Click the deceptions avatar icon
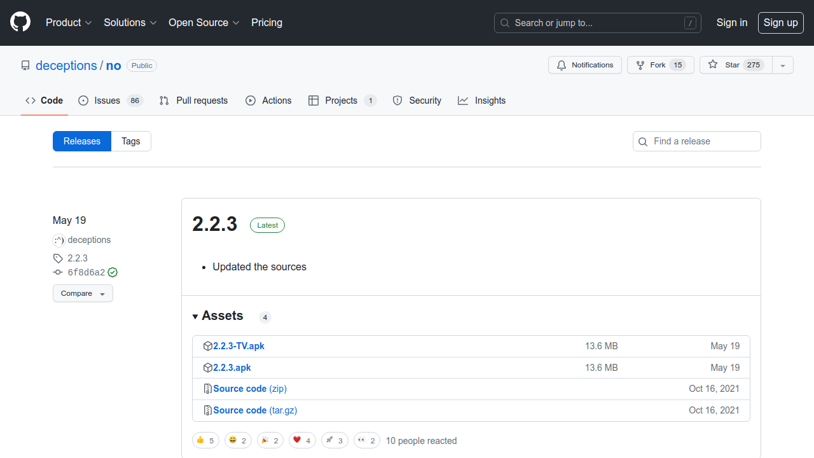Viewport: 814px width, 458px height. 59,240
